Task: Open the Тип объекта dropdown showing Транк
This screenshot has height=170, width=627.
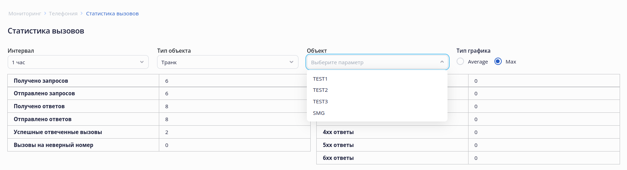Action: [224, 62]
